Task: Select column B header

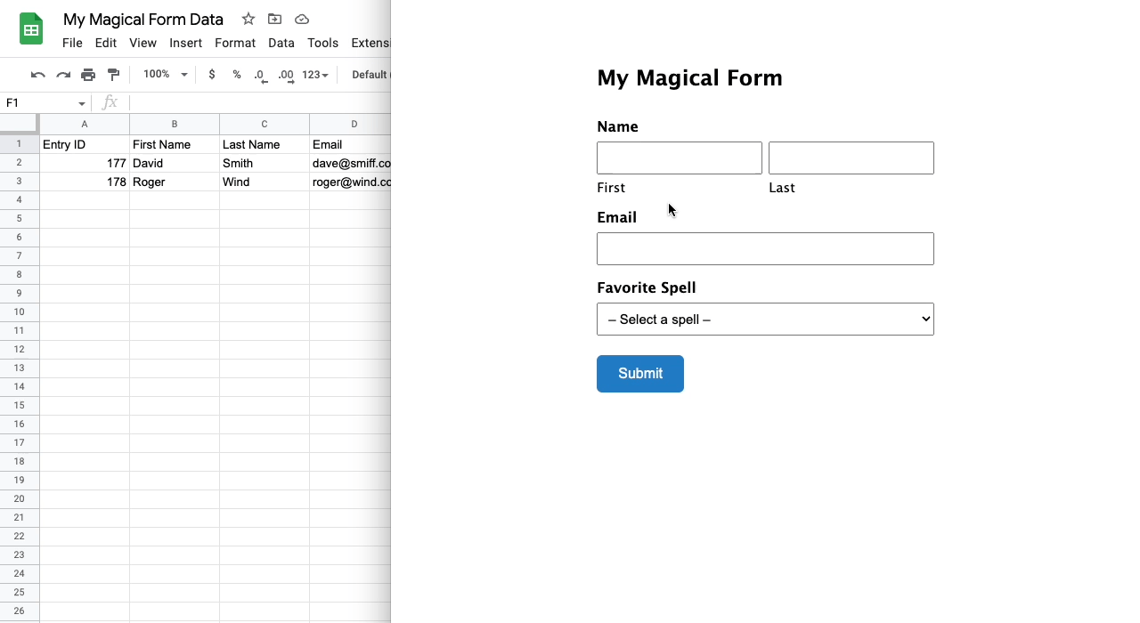Action: pos(175,125)
